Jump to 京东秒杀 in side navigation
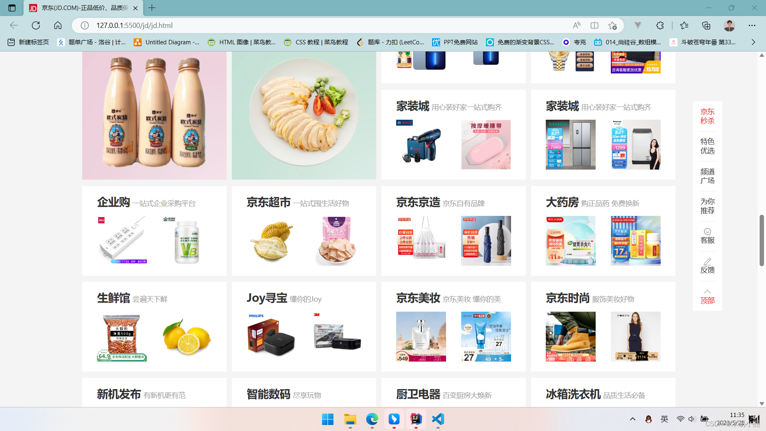 (707, 116)
